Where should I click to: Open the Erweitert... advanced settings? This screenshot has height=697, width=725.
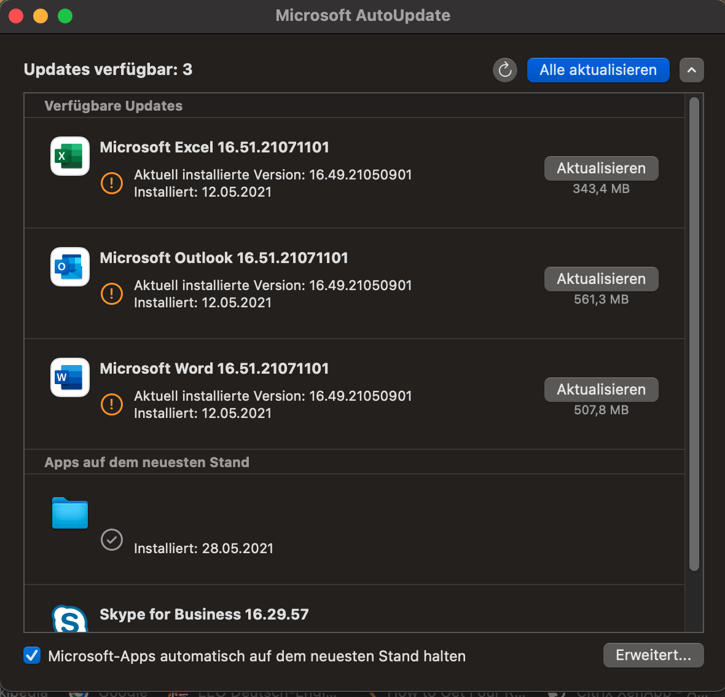click(x=653, y=655)
